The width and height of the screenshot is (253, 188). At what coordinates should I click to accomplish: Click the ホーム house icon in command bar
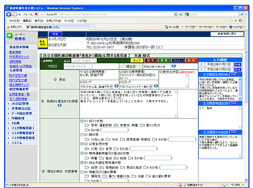tap(166, 27)
